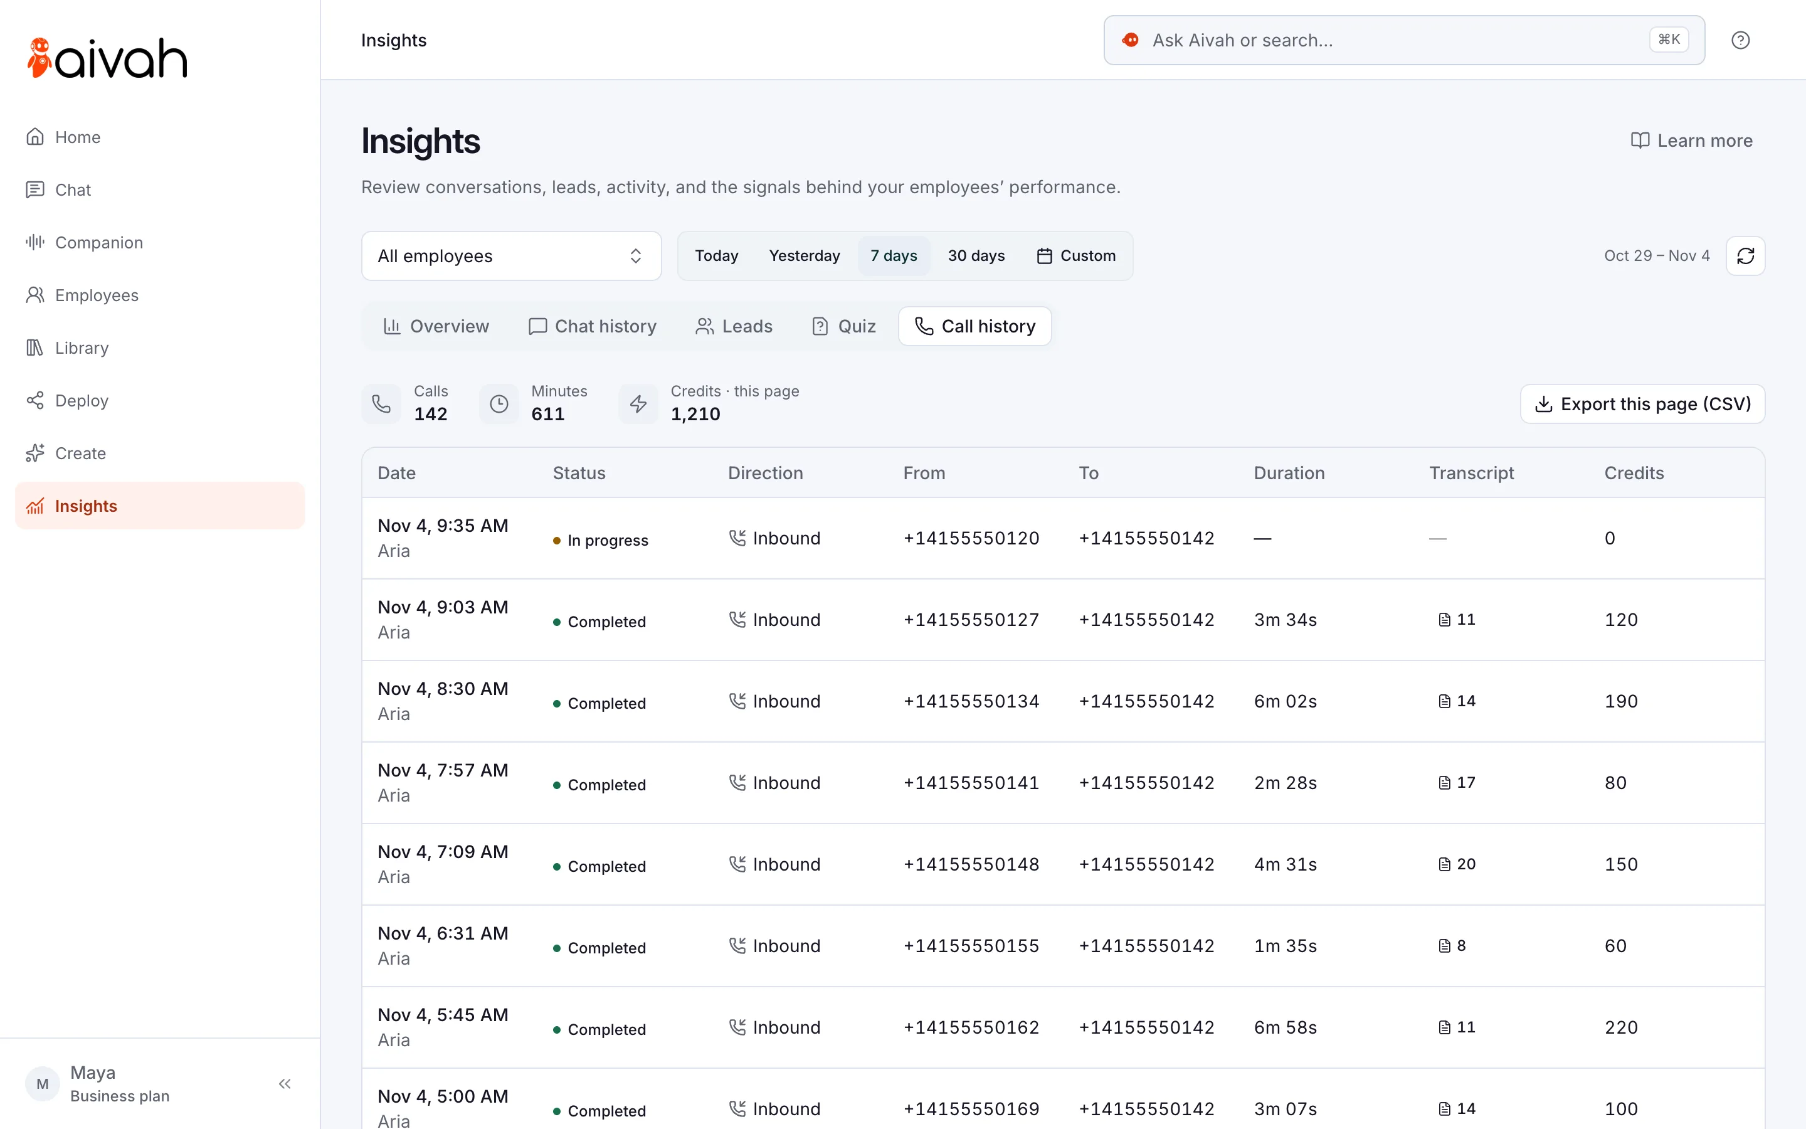The height and width of the screenshot is (1129, 1806).
Task: Open Companion in the sidebar
Action: pyautogui.click(x=160, y=243)
